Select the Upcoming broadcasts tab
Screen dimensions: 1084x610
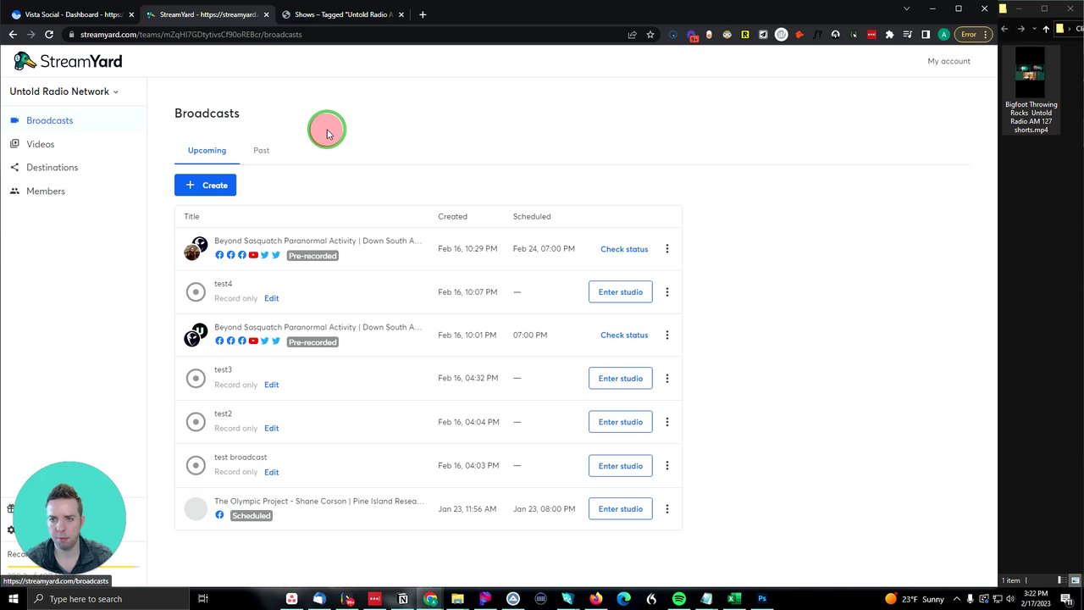point(207,151)
